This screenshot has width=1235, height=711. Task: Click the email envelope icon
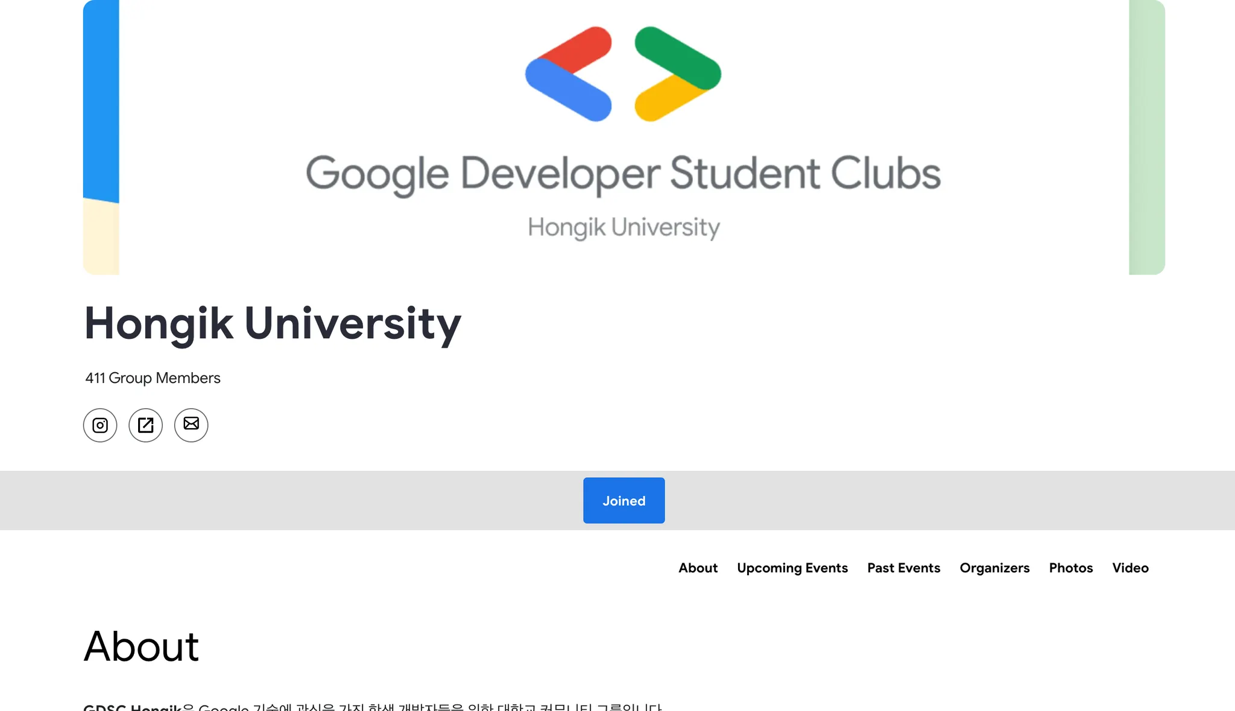[191, 425]
